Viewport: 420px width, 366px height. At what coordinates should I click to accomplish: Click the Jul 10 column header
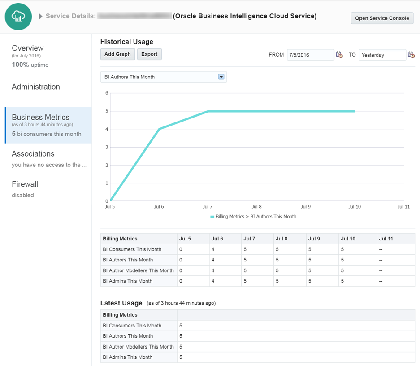point(348,239)
